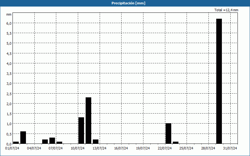Click the Total =12,4 mm label
Image resolution: width=250 pixels, height=156 pixels.
226,10
